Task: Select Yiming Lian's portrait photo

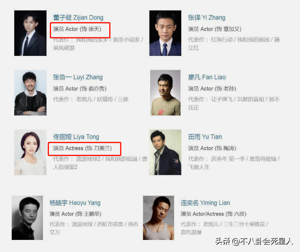Action: click(159, 218)
